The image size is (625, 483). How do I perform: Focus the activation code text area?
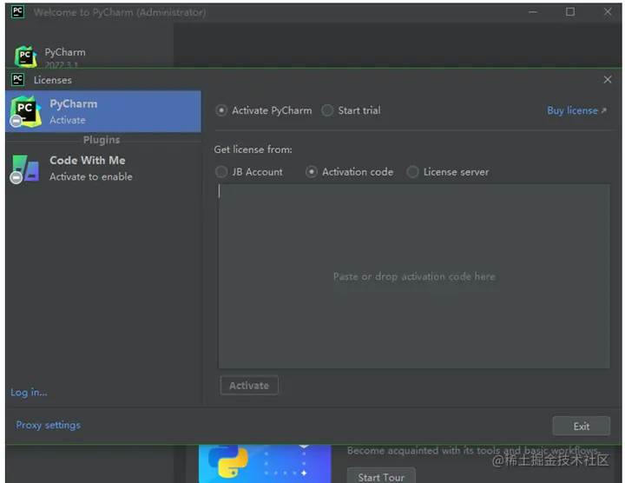414,276
